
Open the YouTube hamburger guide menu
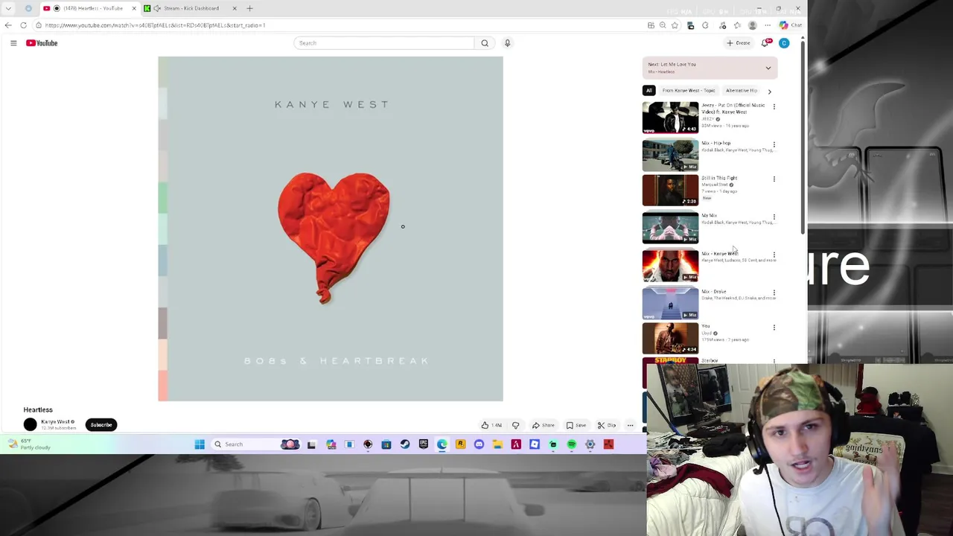tap(13, 43)
